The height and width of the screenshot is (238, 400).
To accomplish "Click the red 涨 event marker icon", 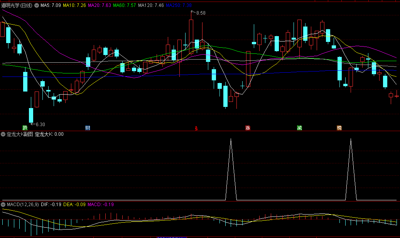I will (248, 128).
